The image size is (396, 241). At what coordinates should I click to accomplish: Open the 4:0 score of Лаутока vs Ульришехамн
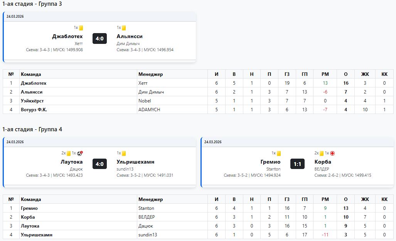pos(99,164)
